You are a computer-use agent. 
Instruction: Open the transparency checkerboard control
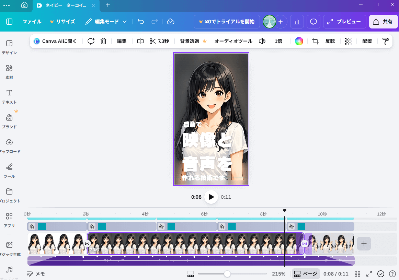pyautogui.click(x=348, y=41)
